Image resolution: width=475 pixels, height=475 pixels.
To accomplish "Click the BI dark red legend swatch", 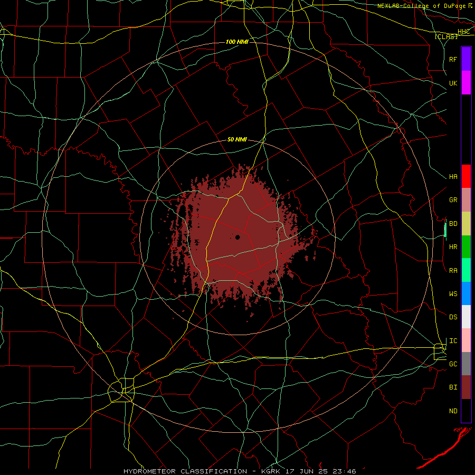I will pos(466,387).
